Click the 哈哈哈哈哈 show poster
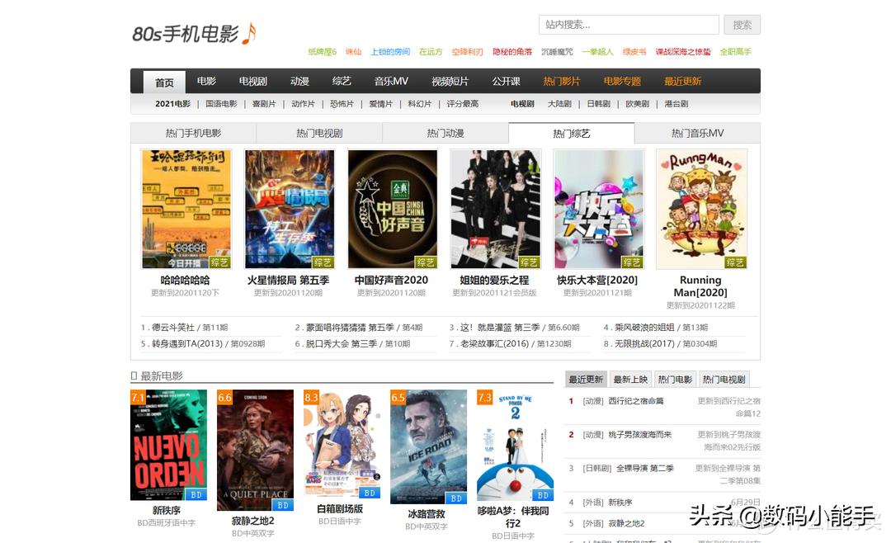 coord(186,209)
